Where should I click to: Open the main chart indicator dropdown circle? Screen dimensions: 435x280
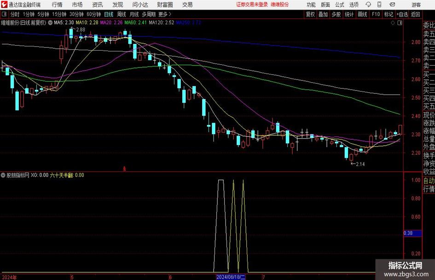(x=50, y=23)
